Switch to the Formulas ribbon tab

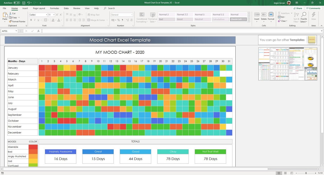coord(54,8)
